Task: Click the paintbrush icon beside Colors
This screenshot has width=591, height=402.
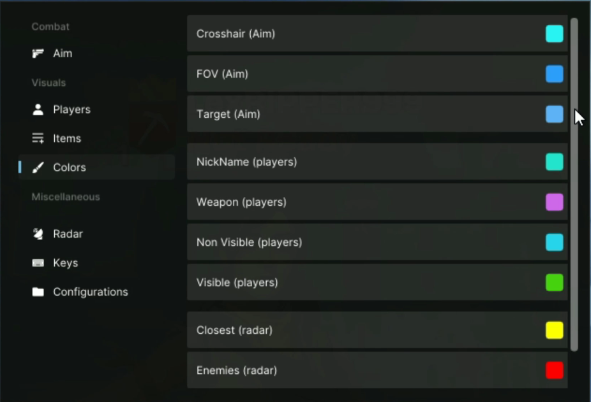Action: point(38,168)
